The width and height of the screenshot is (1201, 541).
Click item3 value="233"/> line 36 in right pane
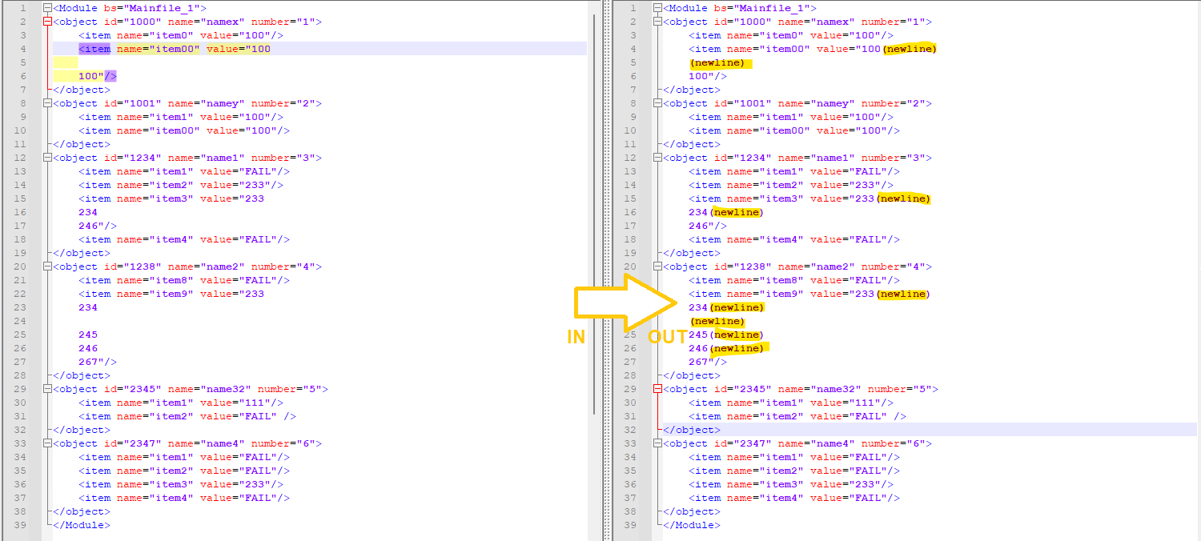[x=791, y=484]
